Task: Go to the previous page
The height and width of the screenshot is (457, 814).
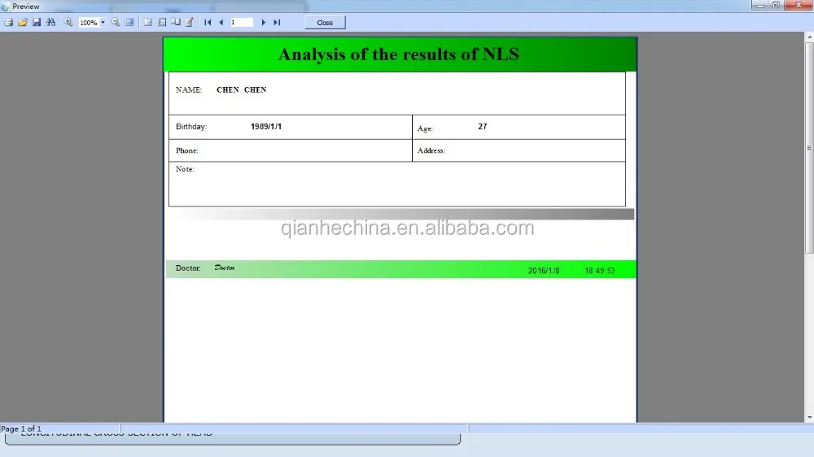Action: pyautogui.click(x=221, y=22)
